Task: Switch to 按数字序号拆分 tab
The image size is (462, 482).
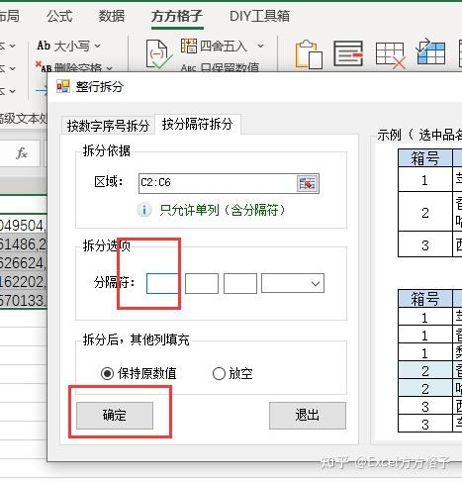Action: point(108,126)
